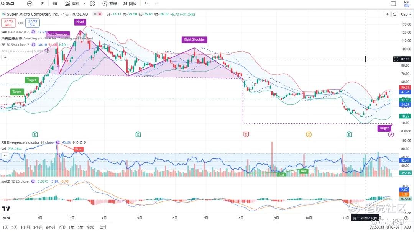The height and width of the screenshot is (232, 414).
Task: Click the 50.29 red price label
Action: click(x=405, y=88)
